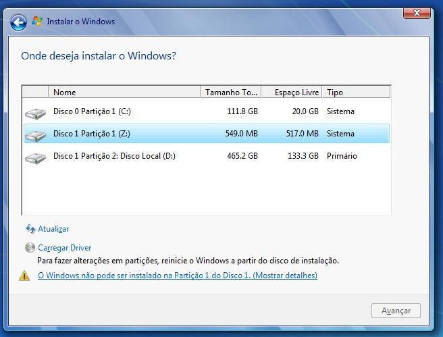This screenshot has height=337, width=443.
Task: Show details of the installation warning link
Action: (178, 276)
